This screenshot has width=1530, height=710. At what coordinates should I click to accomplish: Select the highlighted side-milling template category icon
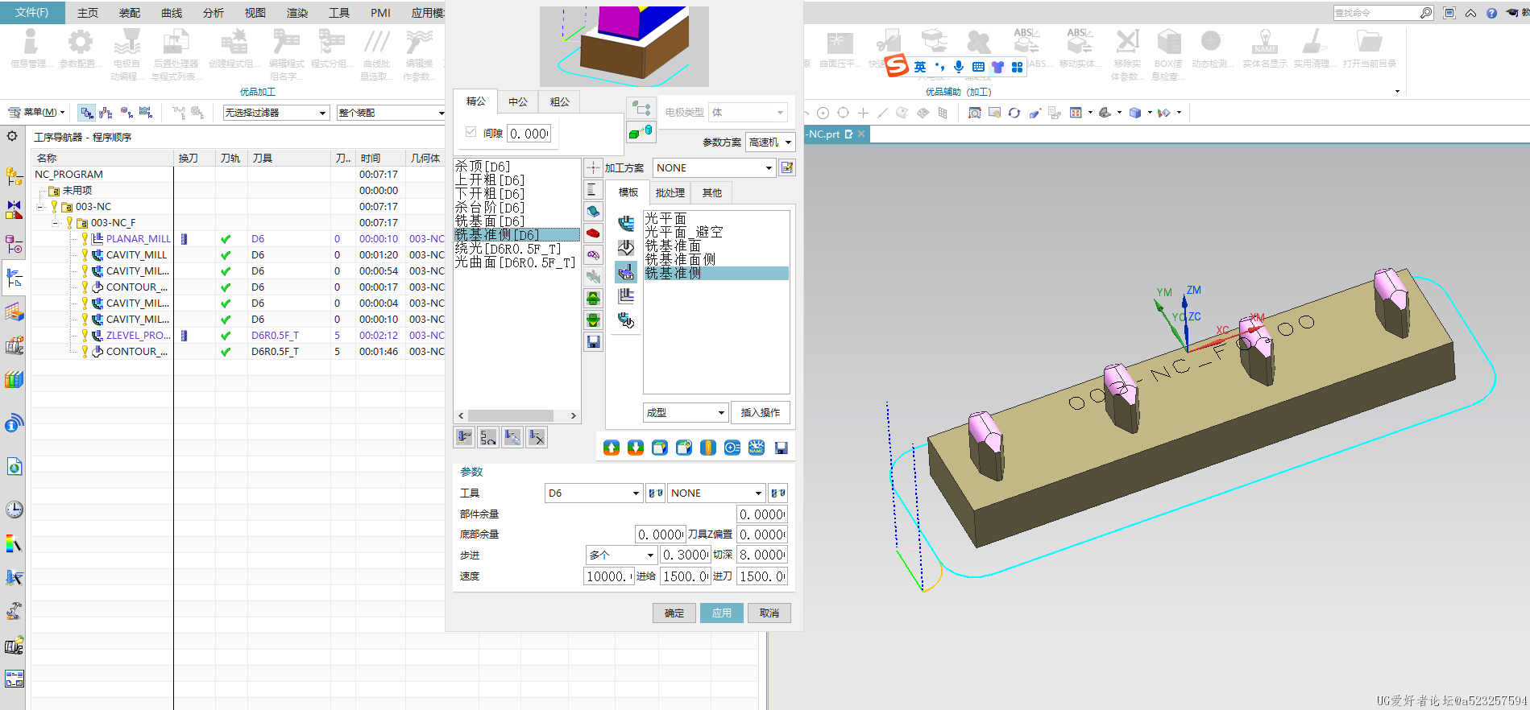pyautogui.click(x=626, y=272)
